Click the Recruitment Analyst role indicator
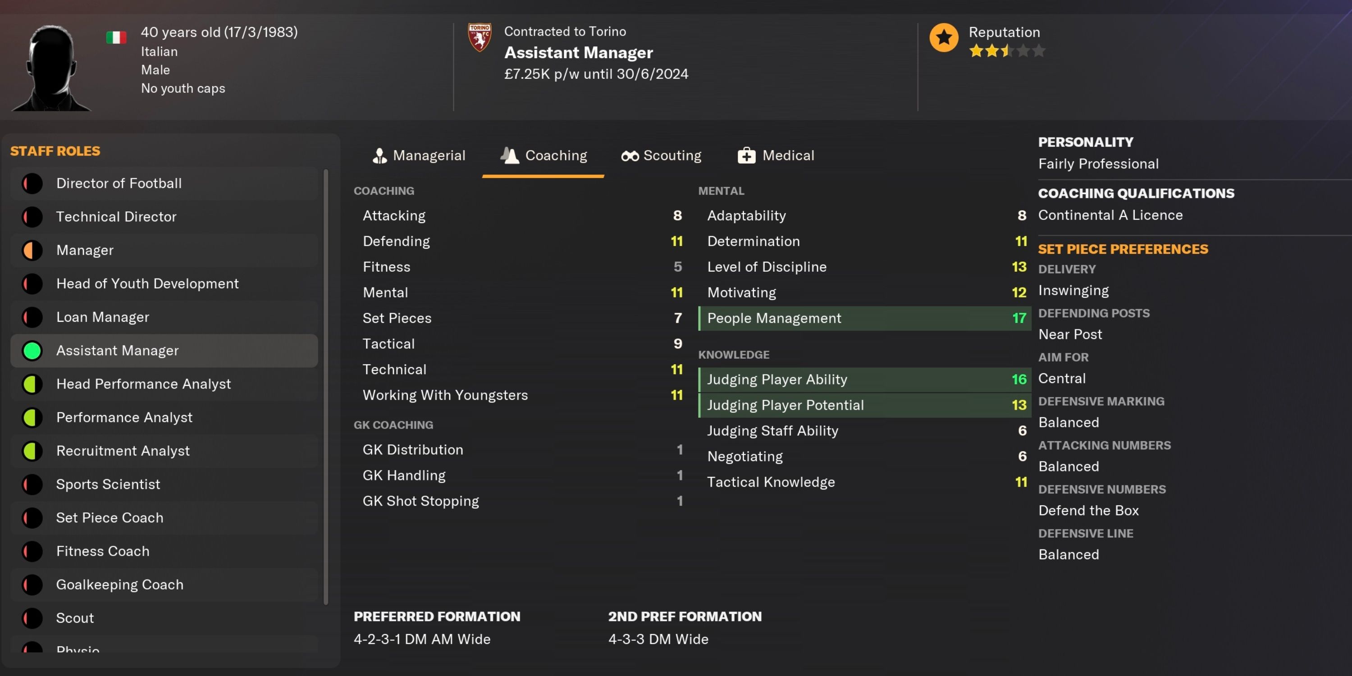 click(32, 451)
